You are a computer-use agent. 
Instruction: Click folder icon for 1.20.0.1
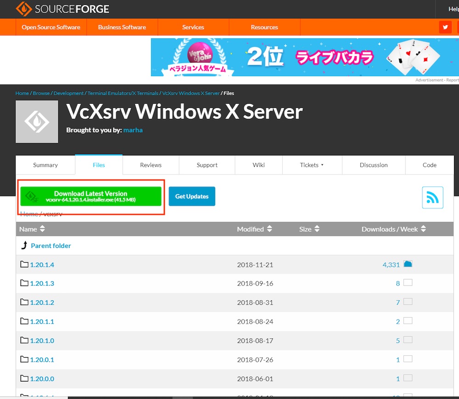[24, 359]
